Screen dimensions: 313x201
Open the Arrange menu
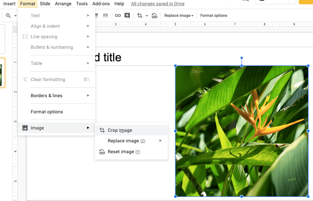click(x=63, y=4)
